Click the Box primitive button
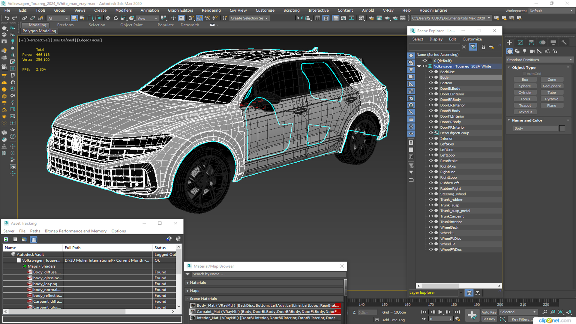Image resolution: width=576 pixels, height=324 pixels. tap(525, 80)
